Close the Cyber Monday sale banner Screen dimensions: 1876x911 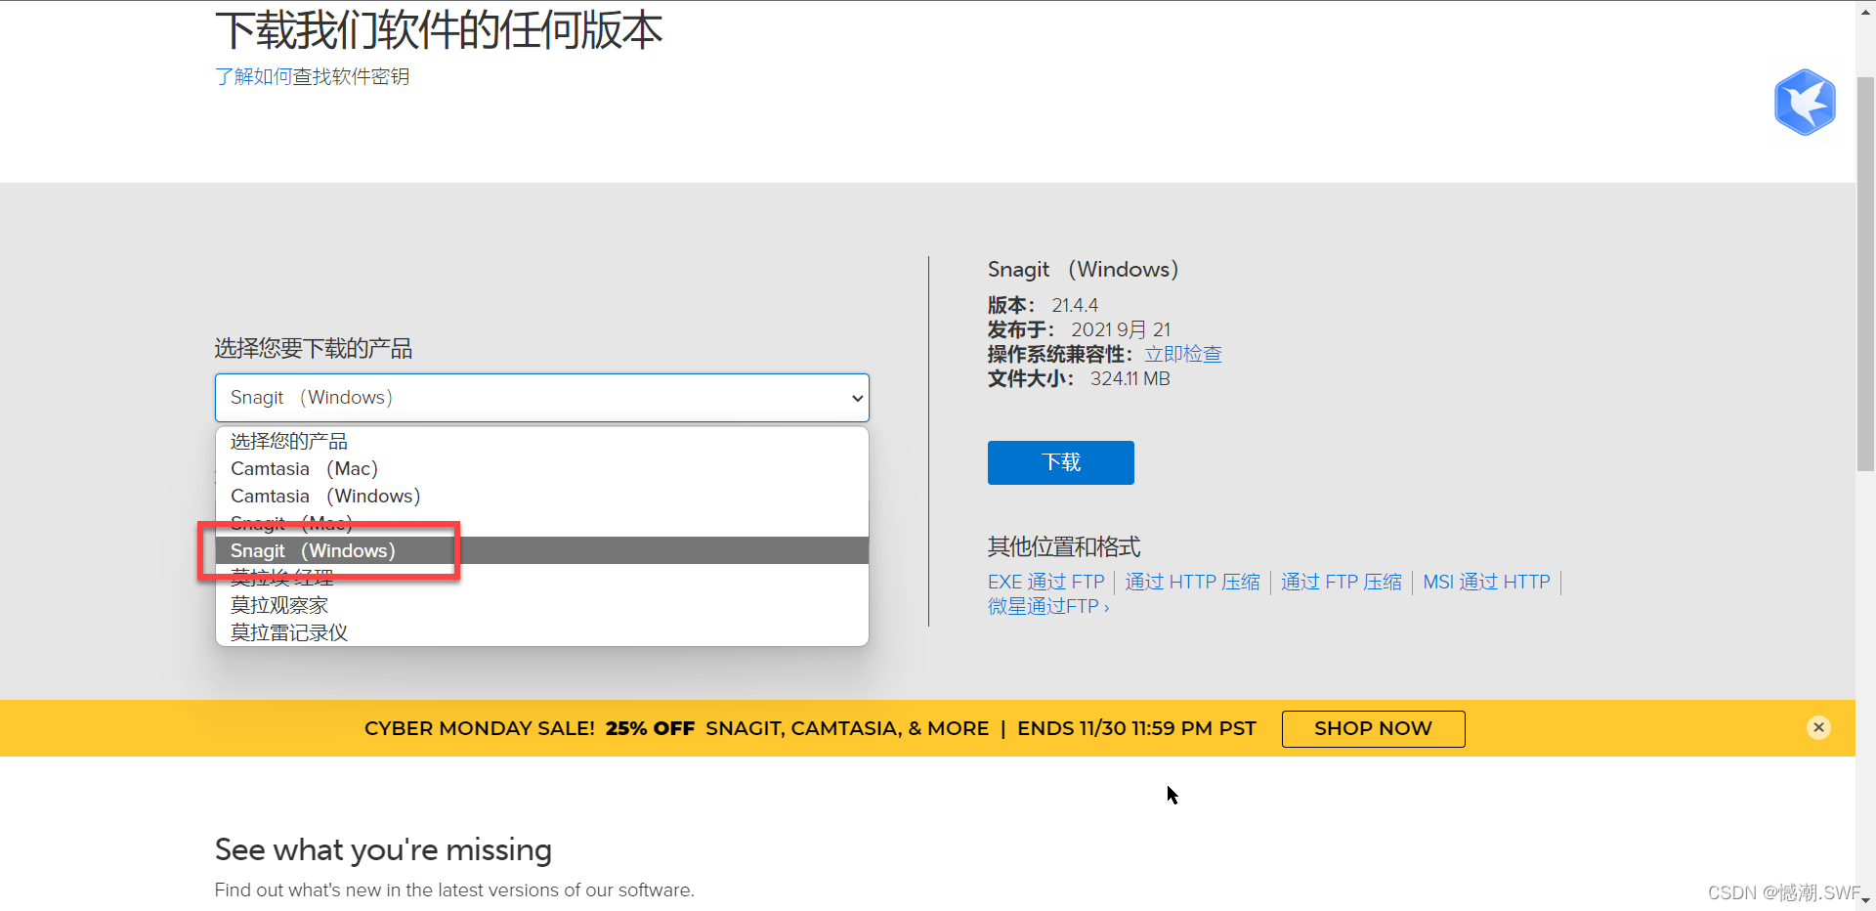(x=1818, y=727)
